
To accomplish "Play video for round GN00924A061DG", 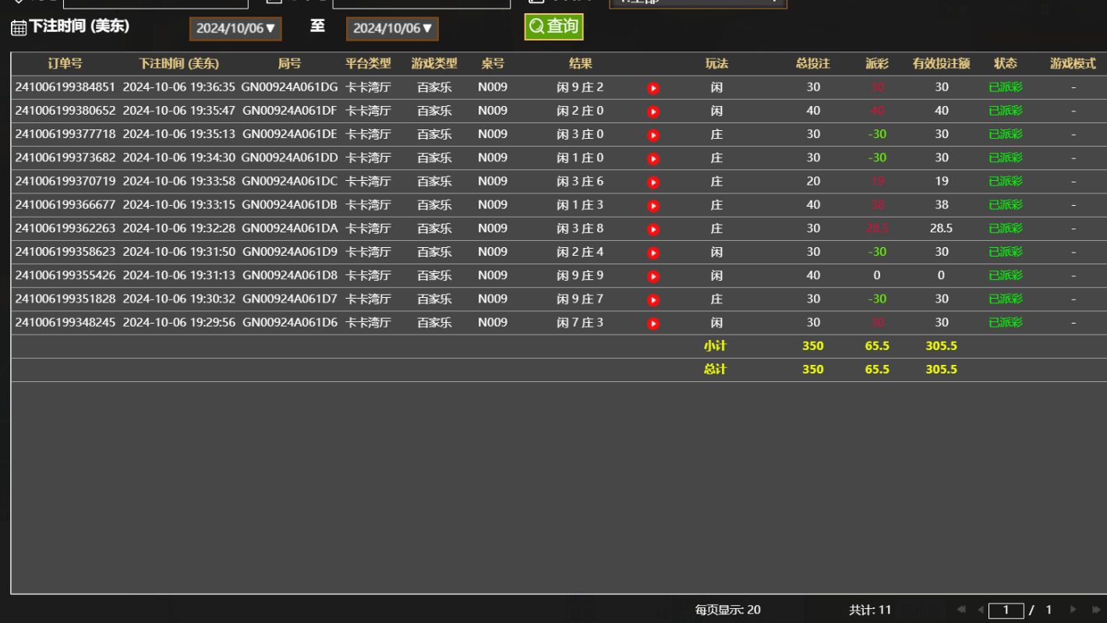I will tap(653, 88).
